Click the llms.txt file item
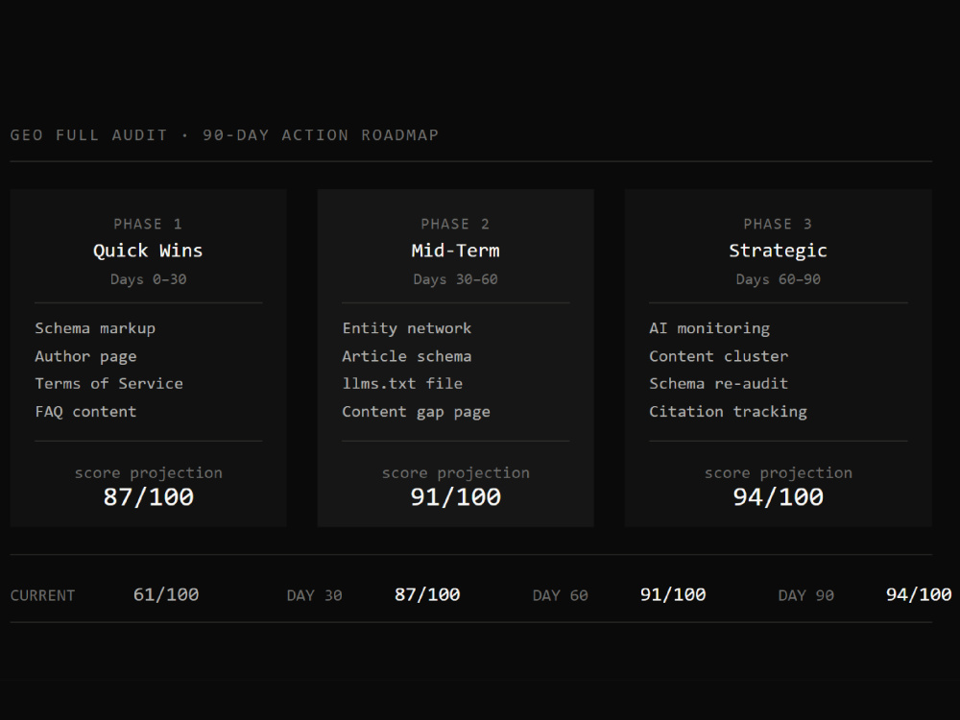This screenshot has height=720, width=960. 402,383
